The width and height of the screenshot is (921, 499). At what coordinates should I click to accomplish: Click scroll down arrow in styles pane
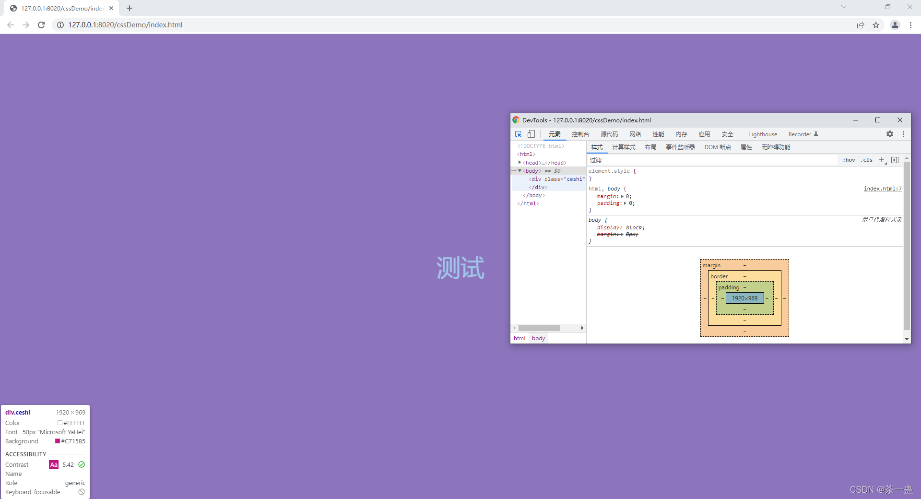(x=907, y=339)
